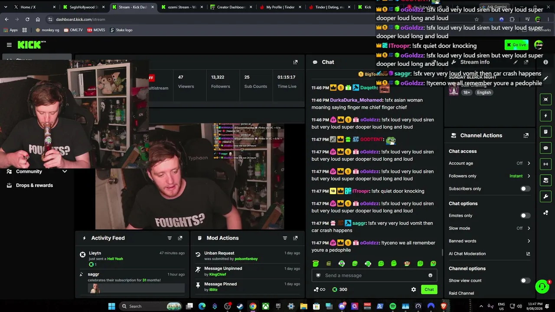Toggle Emotes only chat
Screen dimensions: 555x312
click(x=525, y=215)
